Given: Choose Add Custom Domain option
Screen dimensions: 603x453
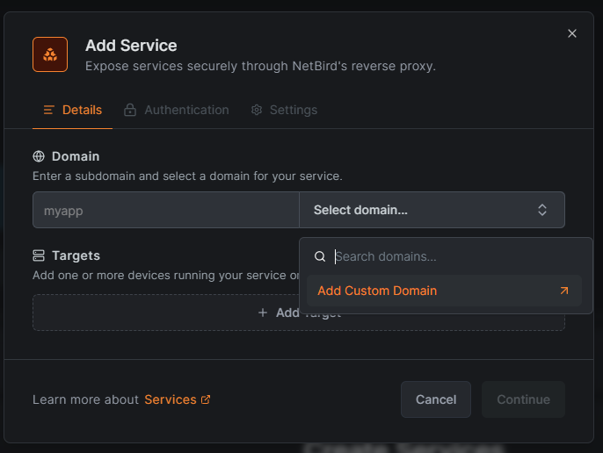Looking at the screenshot, I should coord(377,291).
